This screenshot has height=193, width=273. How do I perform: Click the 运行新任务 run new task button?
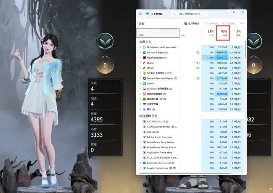pos(192,24)
